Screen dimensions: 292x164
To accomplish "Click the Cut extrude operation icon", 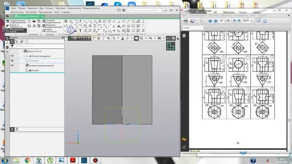I will tap(44, 26).
